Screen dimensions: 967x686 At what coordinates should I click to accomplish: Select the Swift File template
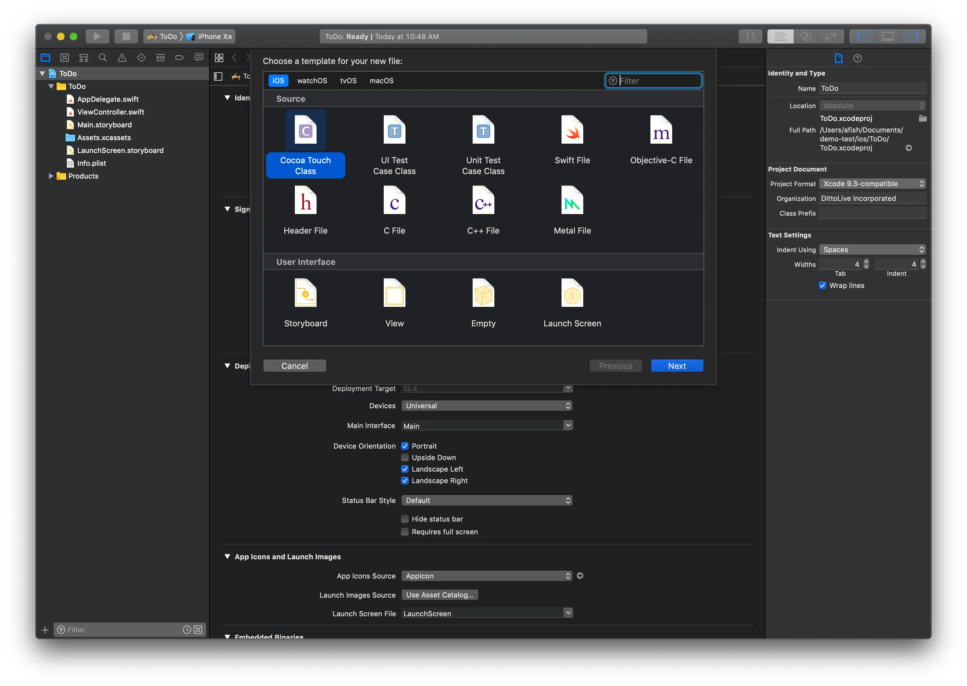point(572,140)
